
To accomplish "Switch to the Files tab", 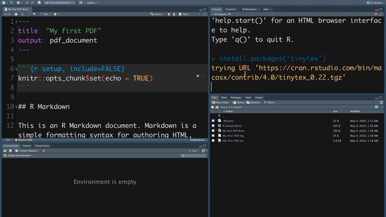I will pyautogui.click(x=215, y=98).
